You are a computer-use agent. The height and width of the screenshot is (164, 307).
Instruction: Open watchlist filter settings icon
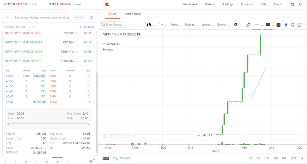pyautogui.click(x=92, y=18)
